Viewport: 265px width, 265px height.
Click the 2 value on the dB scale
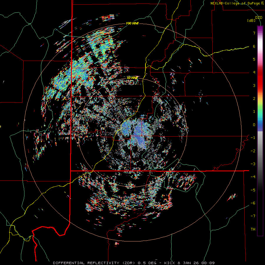254,99
